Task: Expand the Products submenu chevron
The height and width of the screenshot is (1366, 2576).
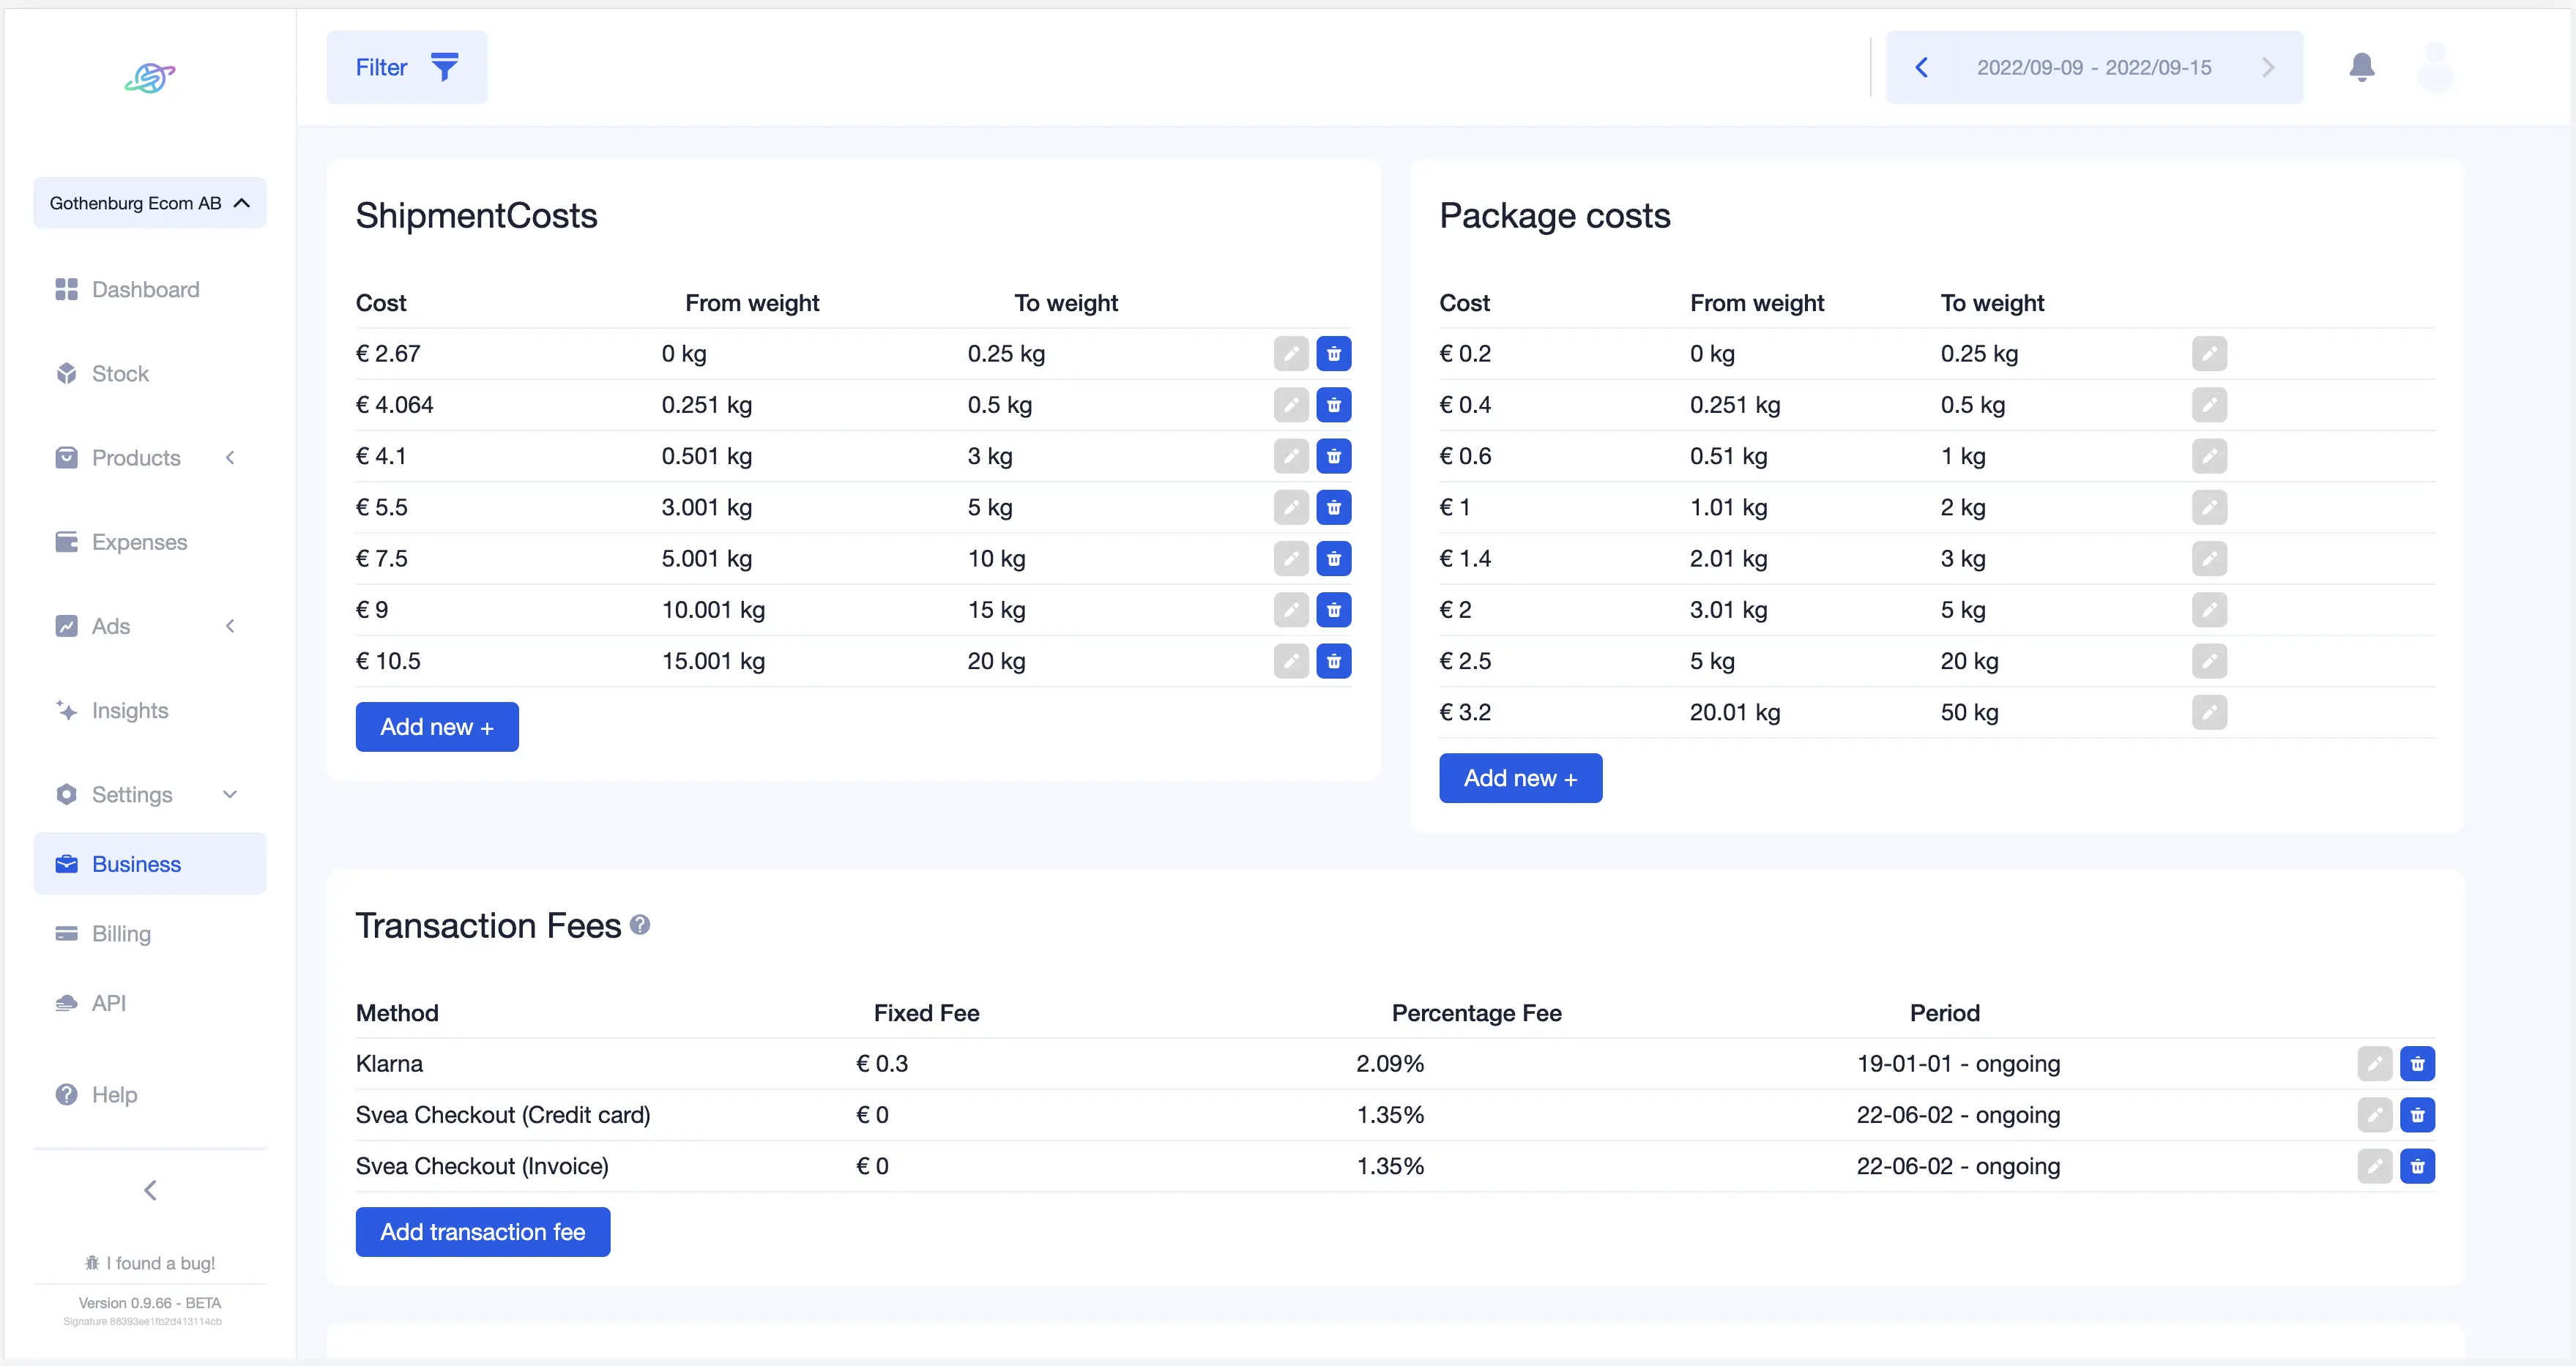Action: point(230,458)
